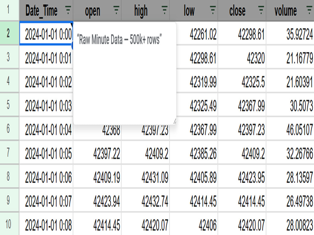Select row header 2

pyautogui.click(x=9, y=33)
